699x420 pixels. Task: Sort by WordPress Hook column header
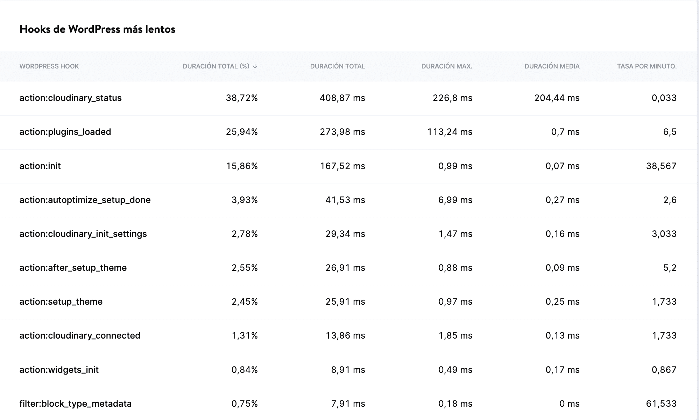(49, 66)
